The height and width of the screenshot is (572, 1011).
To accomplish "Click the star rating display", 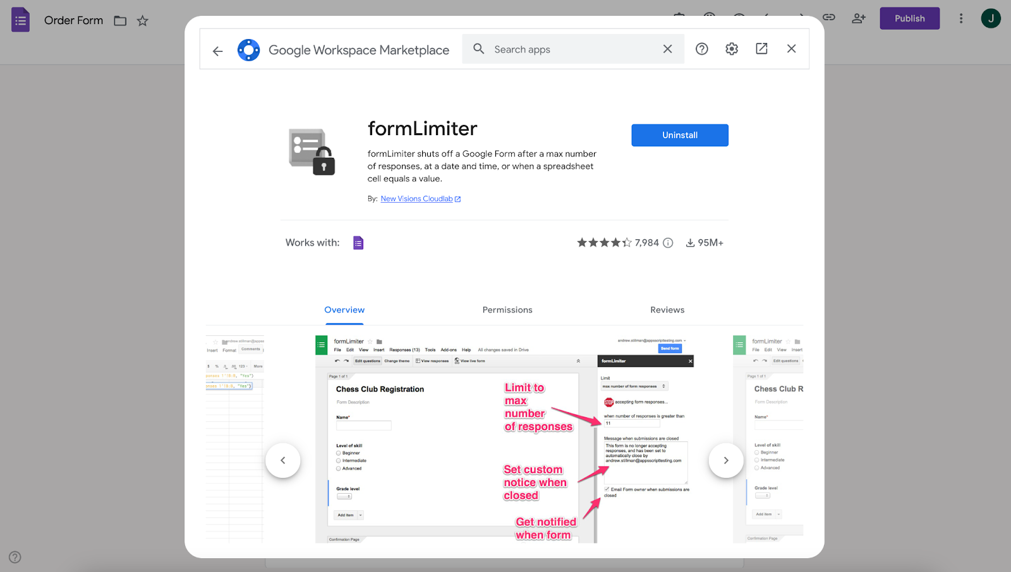I will click(604, 242).
